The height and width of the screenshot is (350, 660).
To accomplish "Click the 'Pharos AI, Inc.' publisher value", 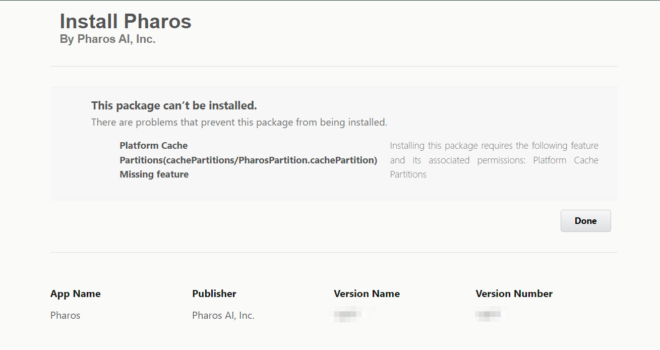I will pyautogui.click(x=223, y=315).
